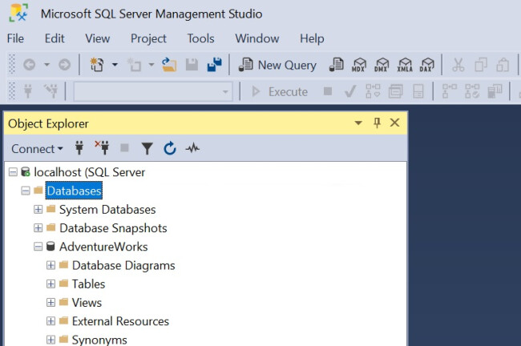The width and height of the screenshot is (521, 346).
Task: Open the Window menu
Action: [256, 38]
